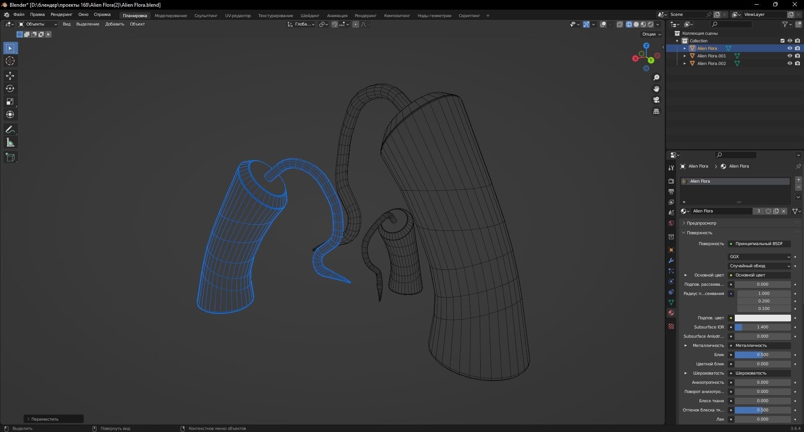
Task: Open the Правка menu
Action: coord(37,15)
